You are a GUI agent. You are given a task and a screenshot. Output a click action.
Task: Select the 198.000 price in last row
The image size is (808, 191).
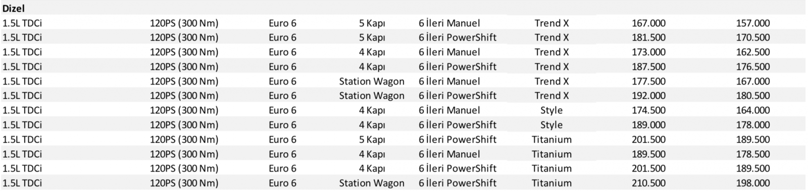753,183
